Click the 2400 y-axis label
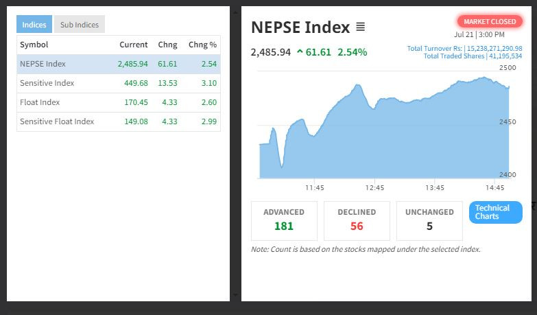This screenshot has width=537, height=315. coord(508,175)
